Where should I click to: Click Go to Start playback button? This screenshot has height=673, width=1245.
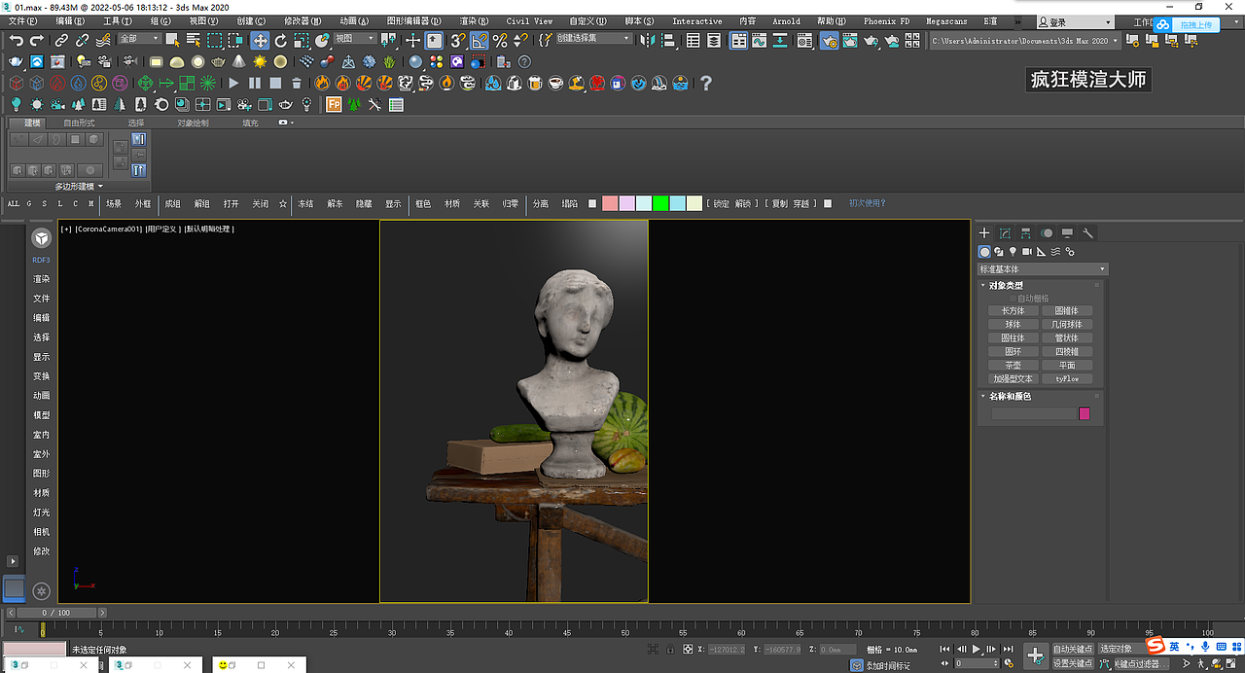pos(944,649)
